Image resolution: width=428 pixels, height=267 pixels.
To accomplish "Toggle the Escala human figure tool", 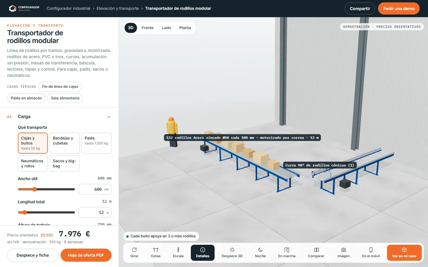I will coord(178,253).
